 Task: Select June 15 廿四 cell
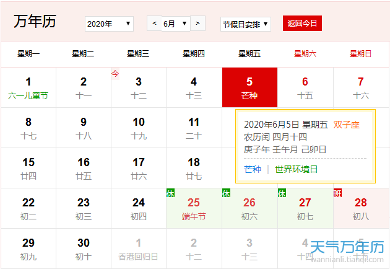point(28,169)
